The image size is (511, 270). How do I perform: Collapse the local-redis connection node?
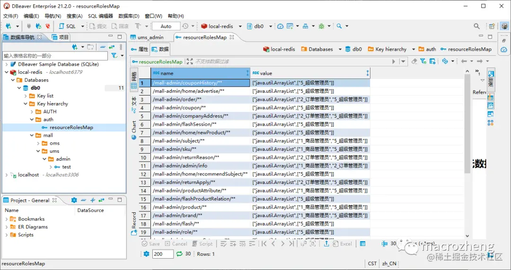point(7,72)
